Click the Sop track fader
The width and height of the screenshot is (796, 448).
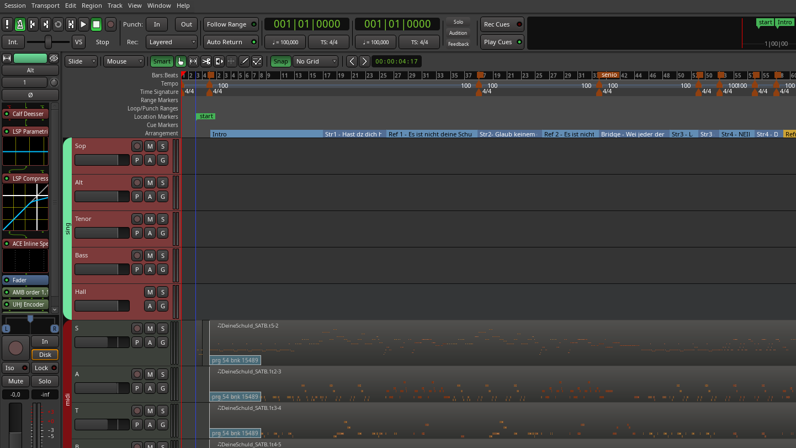[x=102, y=160]
